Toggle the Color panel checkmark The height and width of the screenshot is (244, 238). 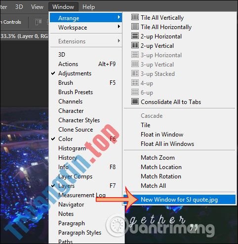(53, 139)
